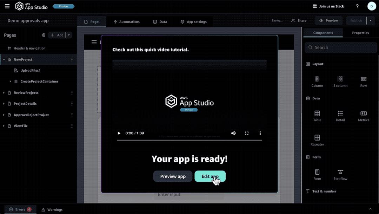Open the App settings tab

[193, 21]
